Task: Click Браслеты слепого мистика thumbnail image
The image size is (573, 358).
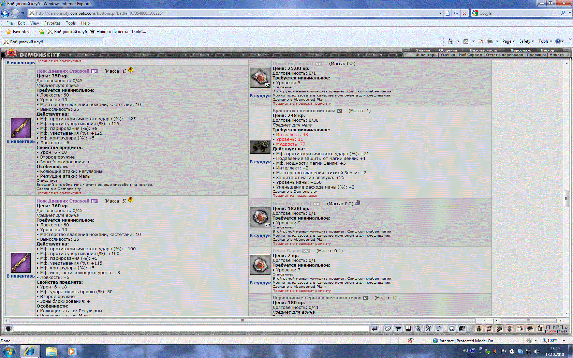Action: coord(260,147)
